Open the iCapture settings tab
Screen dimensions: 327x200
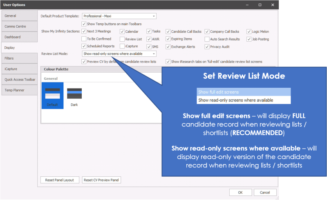click(x=19, y=69)
